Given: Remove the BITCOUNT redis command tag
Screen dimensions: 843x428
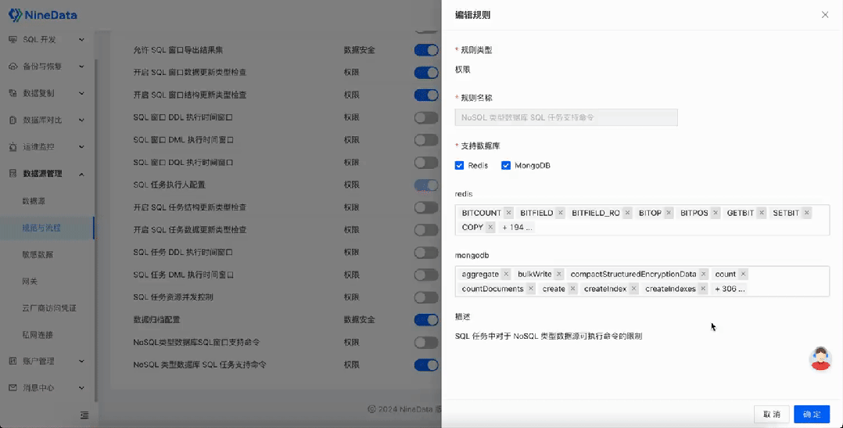Looking at the screenshot, I should 508,213.
